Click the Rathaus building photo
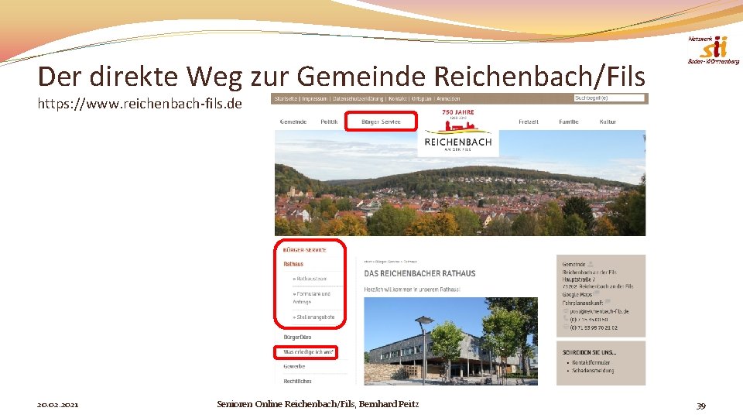 450,341
